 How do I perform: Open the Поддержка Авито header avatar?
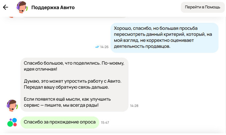pos(22,7)
